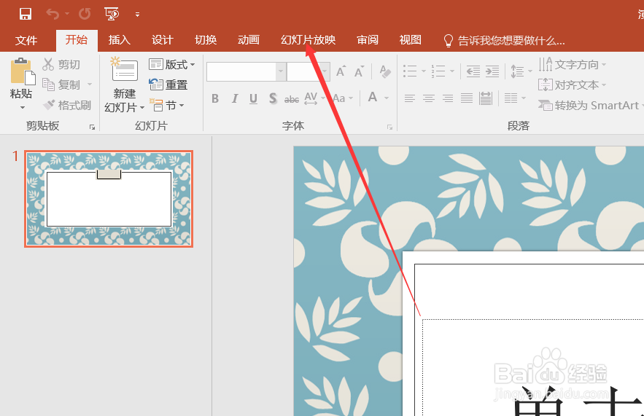Click the 新建幻灯片 new slide icon
This screenshot has width=644, height=416.
[x=125, y=71]
